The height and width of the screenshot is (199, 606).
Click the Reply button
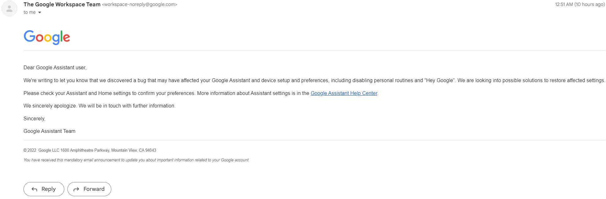pyautogui.click(x=44, y=189)
